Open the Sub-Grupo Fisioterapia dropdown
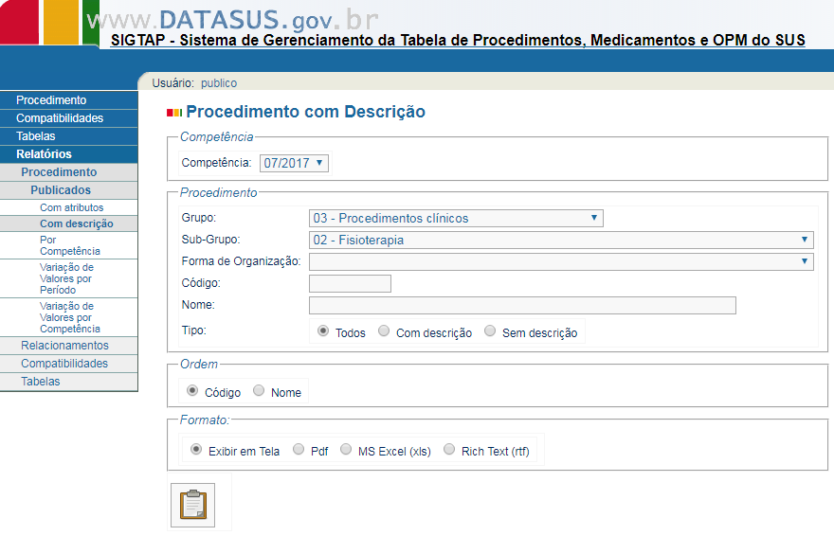The height and width of the screenshot is (536, 834). (561, 240)
